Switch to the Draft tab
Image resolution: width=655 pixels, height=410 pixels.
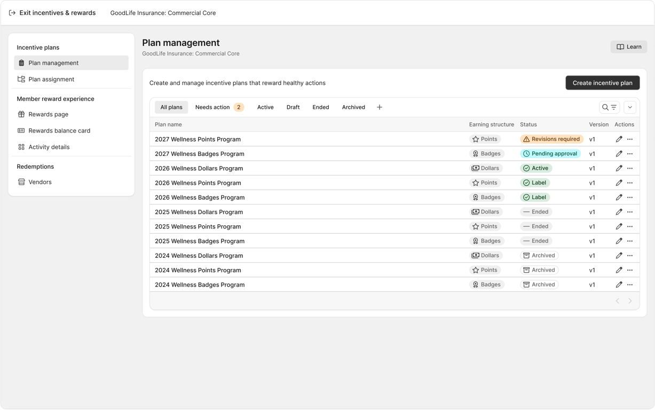293,107
